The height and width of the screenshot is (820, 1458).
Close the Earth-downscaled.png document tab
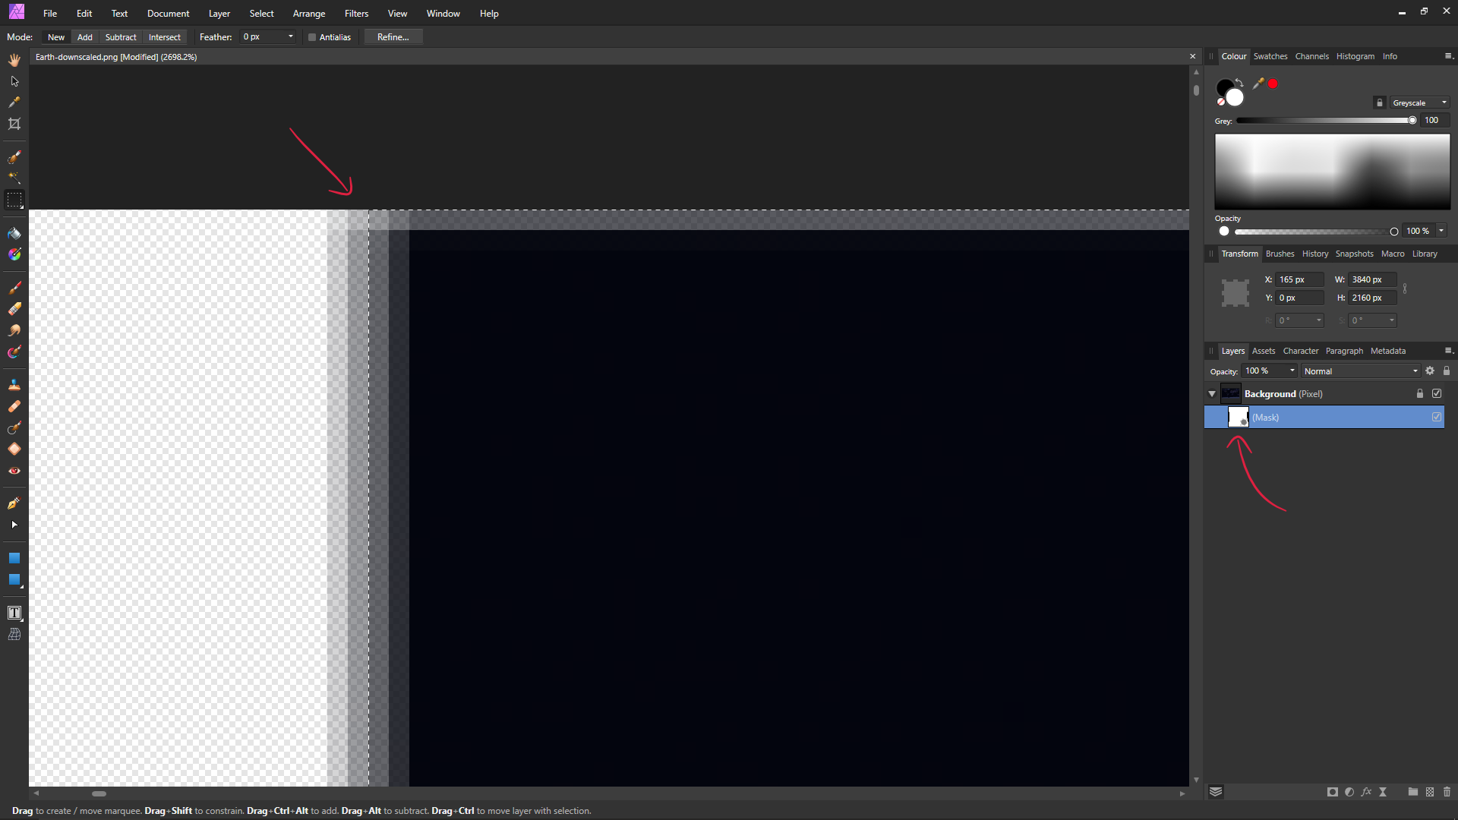click(x=1192, y=57)
